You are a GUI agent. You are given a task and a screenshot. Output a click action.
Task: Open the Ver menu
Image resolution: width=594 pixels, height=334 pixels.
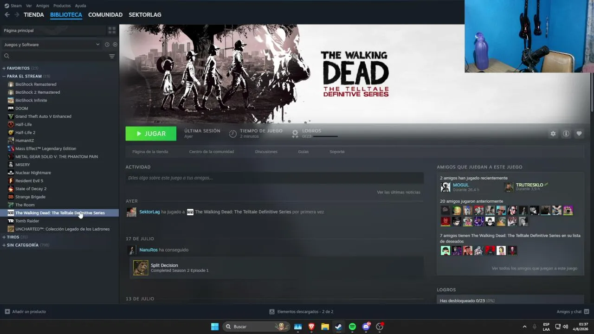(29, 6)
